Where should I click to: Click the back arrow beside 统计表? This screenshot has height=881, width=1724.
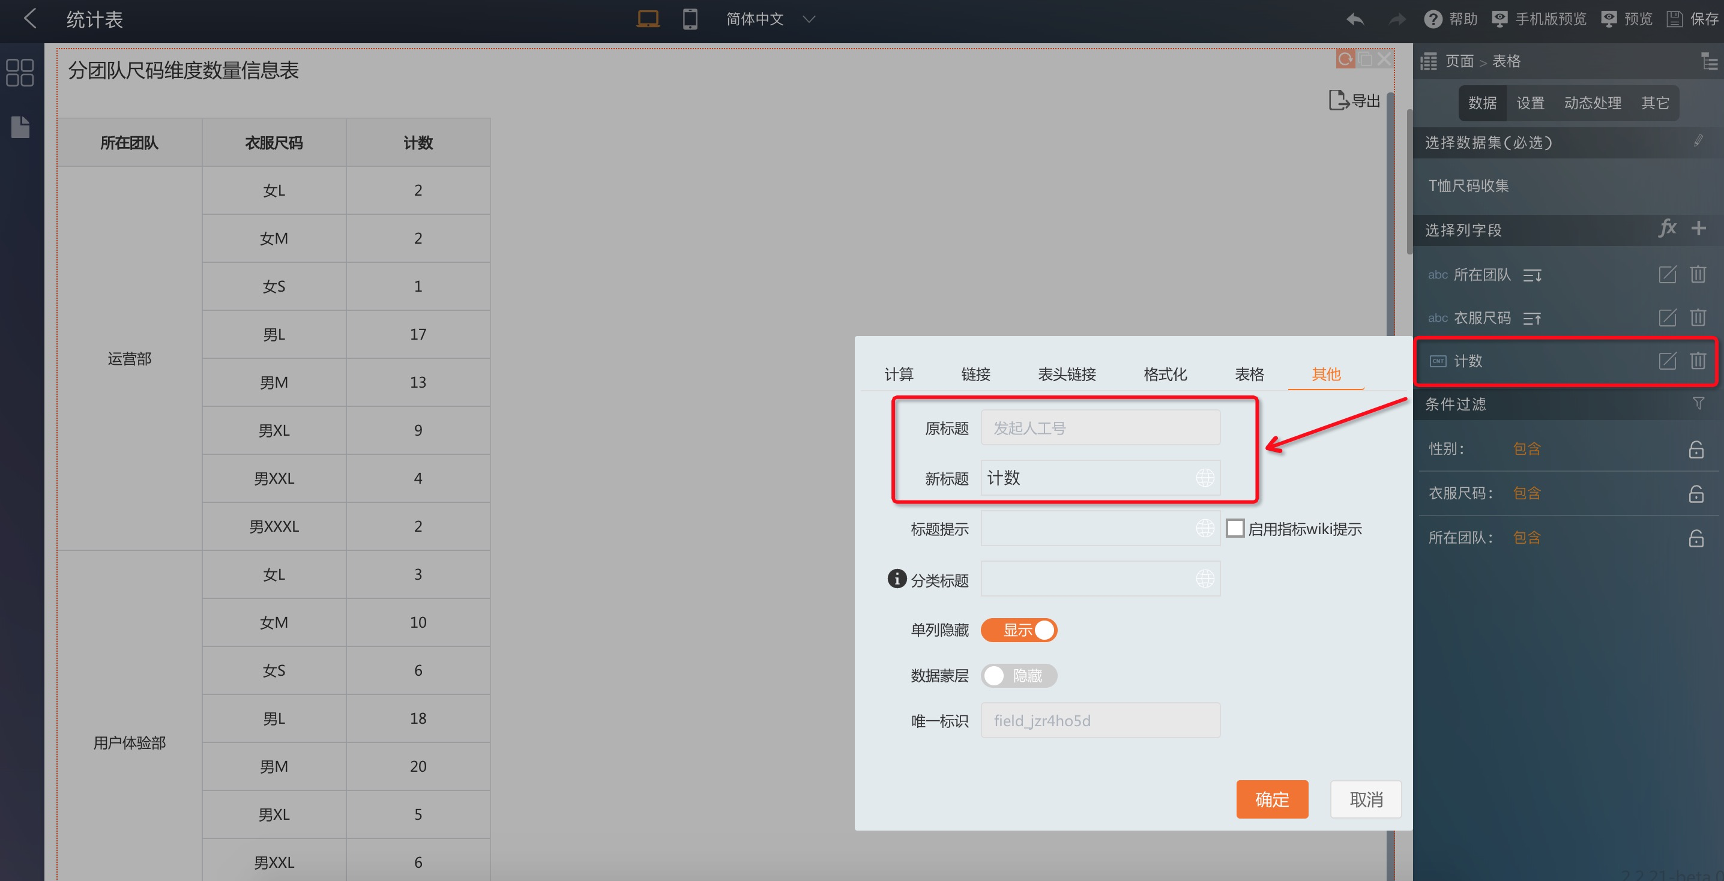click(x=29, y=19)
